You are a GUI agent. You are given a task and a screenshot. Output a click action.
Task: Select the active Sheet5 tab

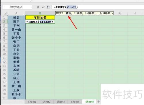point(90,102)
